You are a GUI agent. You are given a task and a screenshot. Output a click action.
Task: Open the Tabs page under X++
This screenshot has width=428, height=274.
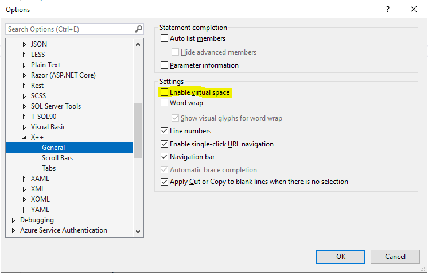pos(49,168)
